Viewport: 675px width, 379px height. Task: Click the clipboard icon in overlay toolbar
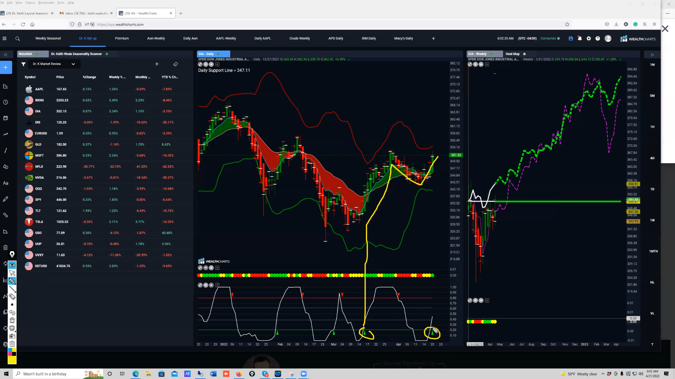tap(12, 344)
